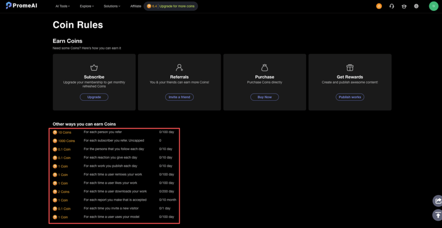This screenshot has width=442, height=228.
Task: Click the Subscribe card title
Action: click(94, 77)
